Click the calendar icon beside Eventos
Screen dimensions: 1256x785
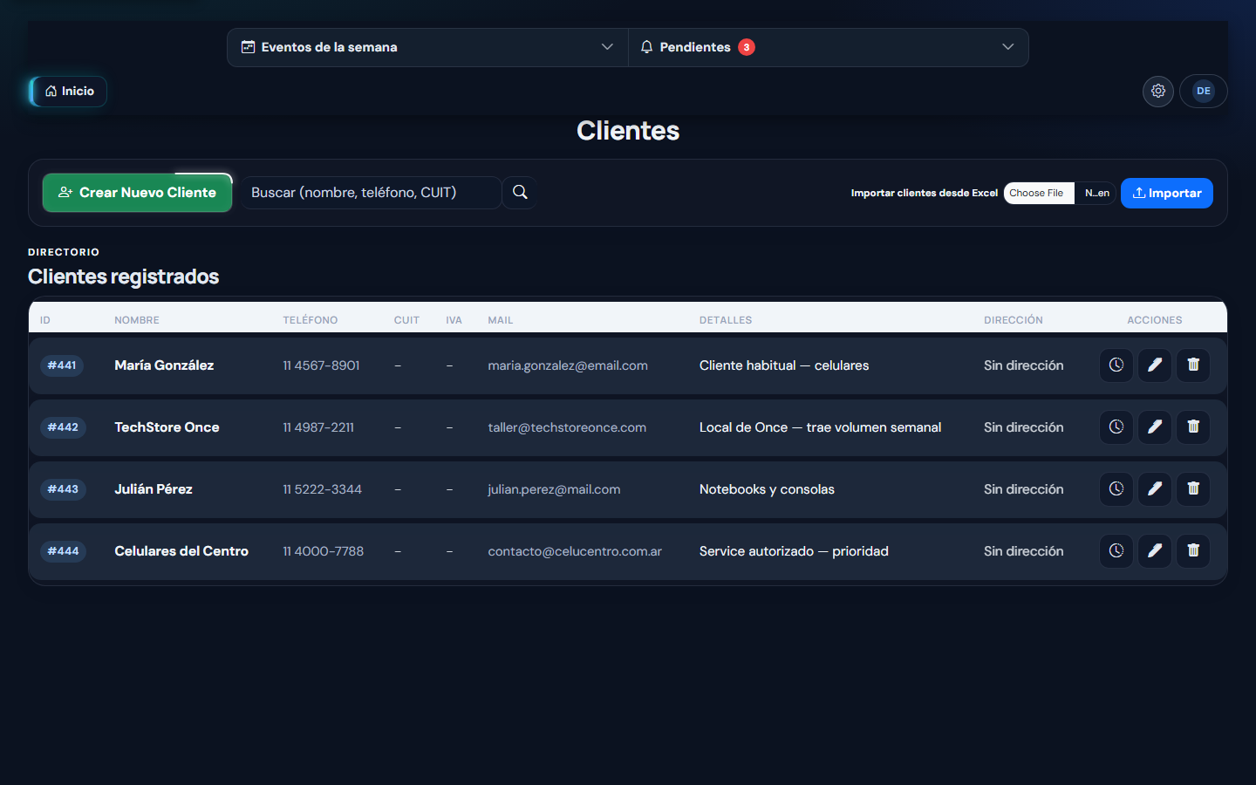248,47
